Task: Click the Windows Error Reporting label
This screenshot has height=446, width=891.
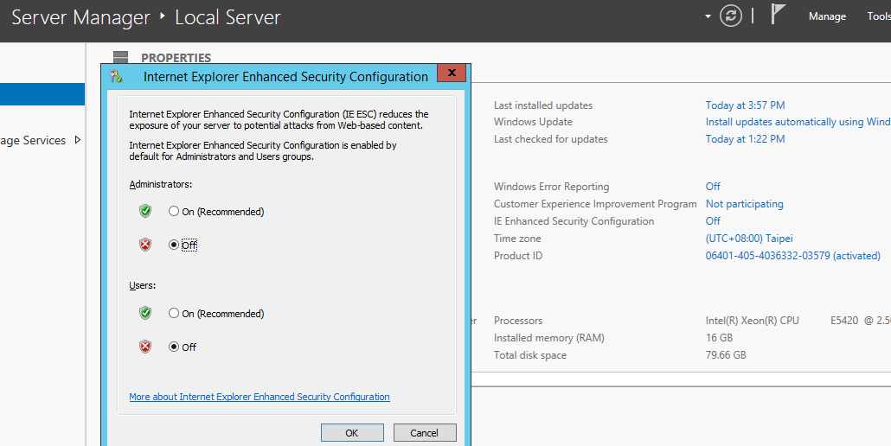Action: pyautogui.click(x=551, y=186)
